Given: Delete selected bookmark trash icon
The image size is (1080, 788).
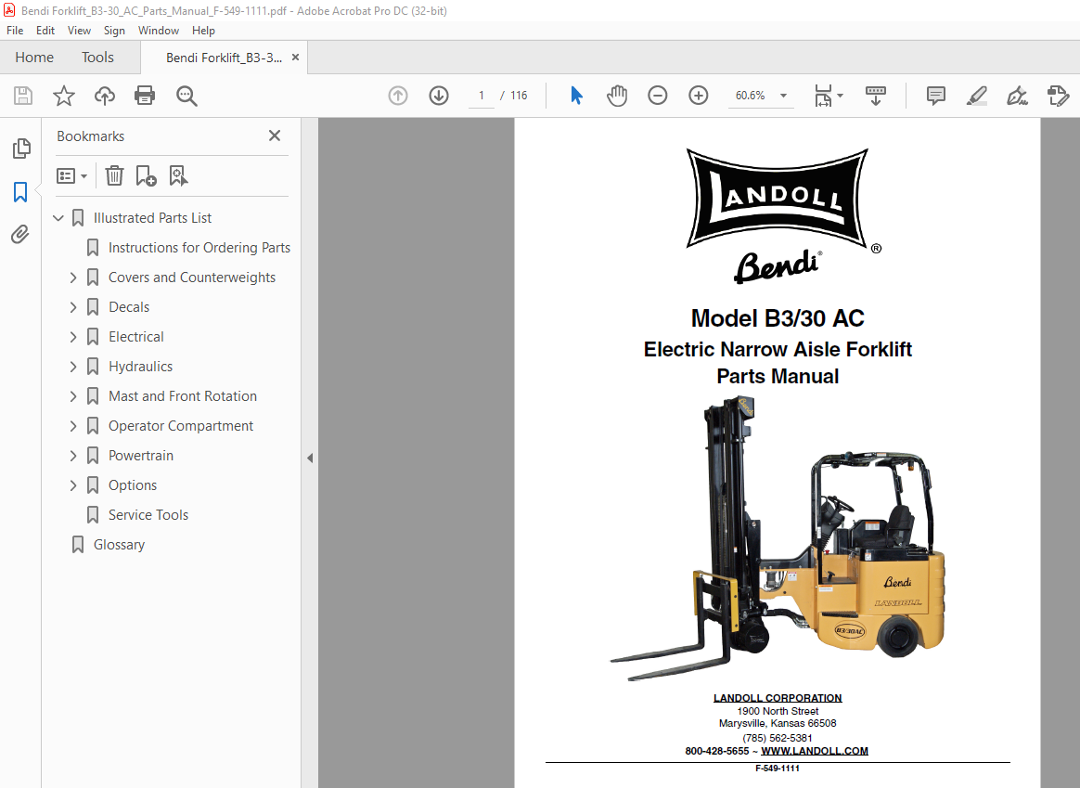Looking at the screenshot, I should pos(114,175).
